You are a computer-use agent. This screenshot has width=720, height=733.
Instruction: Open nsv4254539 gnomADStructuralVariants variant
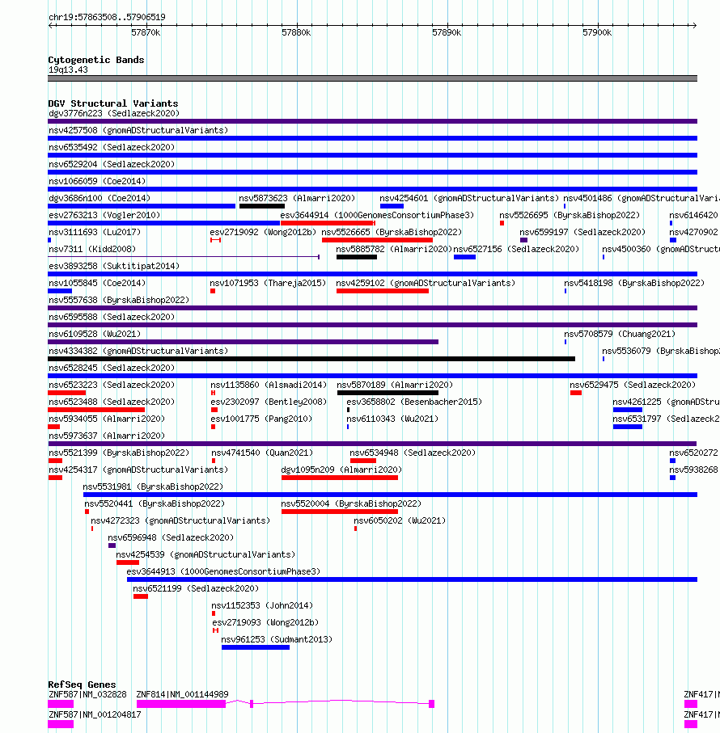(x=205, y=555)
